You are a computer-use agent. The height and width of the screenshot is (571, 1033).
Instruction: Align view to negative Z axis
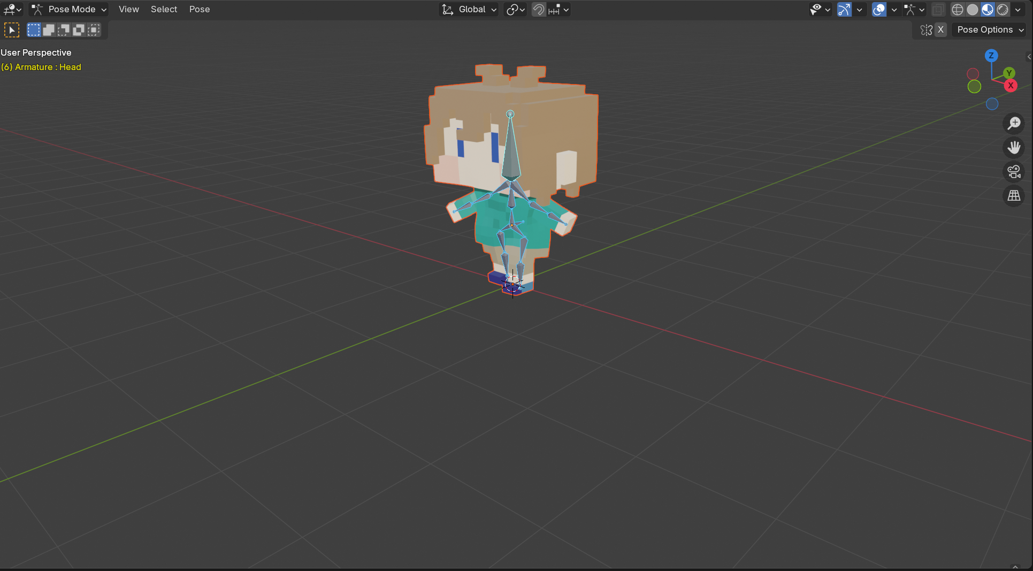point(992,104)
